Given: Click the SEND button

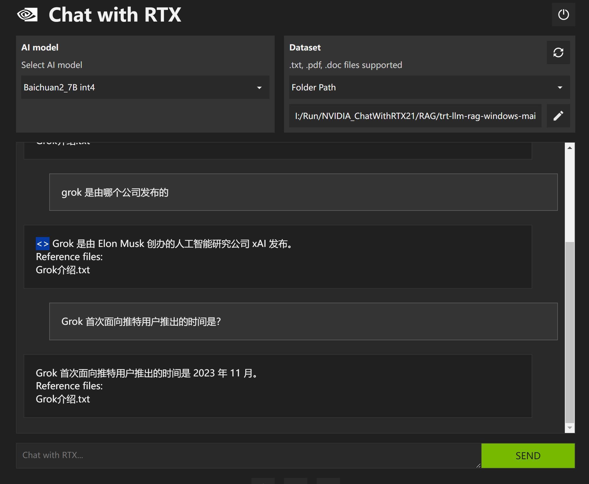Looking at the screenshot, I should [528, 456].
